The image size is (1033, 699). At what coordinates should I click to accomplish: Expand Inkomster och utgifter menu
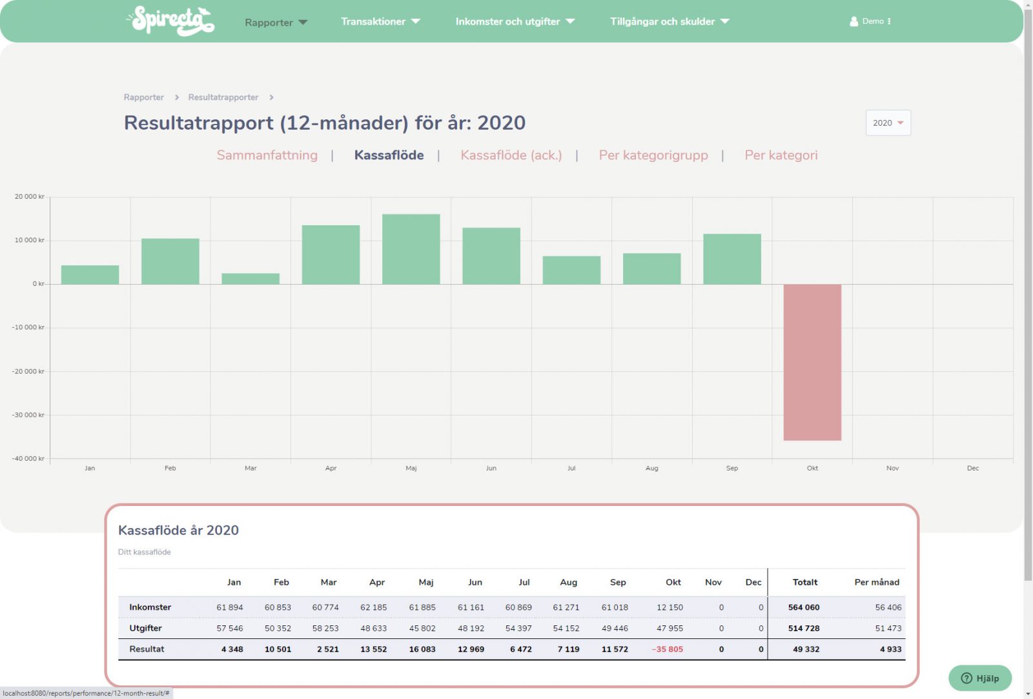click(x=514, y=21)
